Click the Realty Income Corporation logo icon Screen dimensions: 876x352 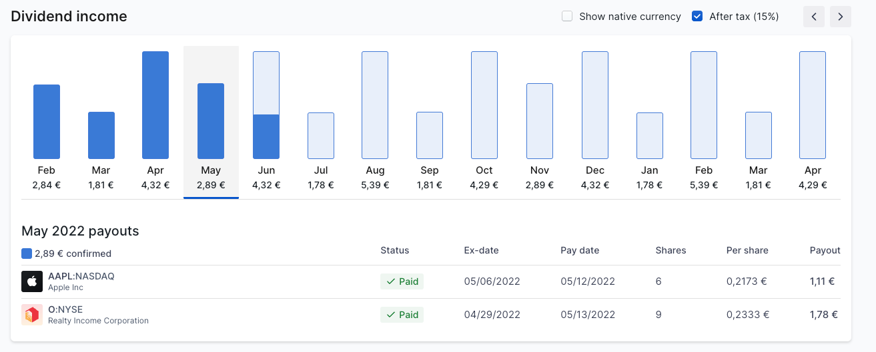click(x=32, y=315)
